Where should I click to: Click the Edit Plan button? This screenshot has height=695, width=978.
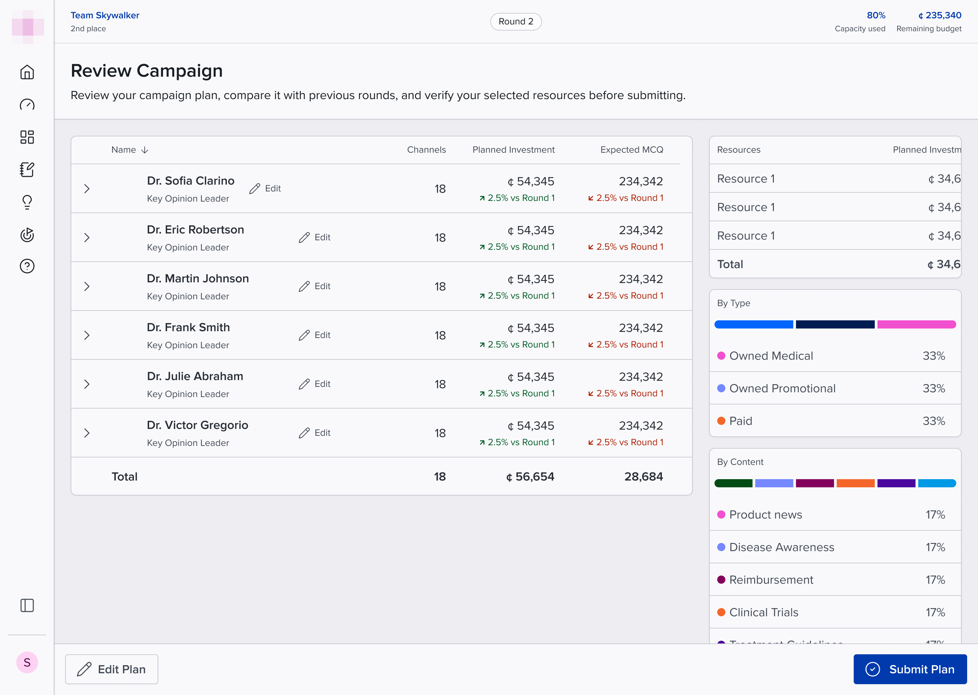click(x=112, y=669)
